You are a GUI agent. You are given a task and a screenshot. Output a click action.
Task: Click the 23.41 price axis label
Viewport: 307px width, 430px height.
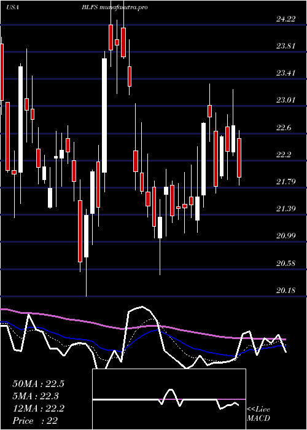[286, 73]
